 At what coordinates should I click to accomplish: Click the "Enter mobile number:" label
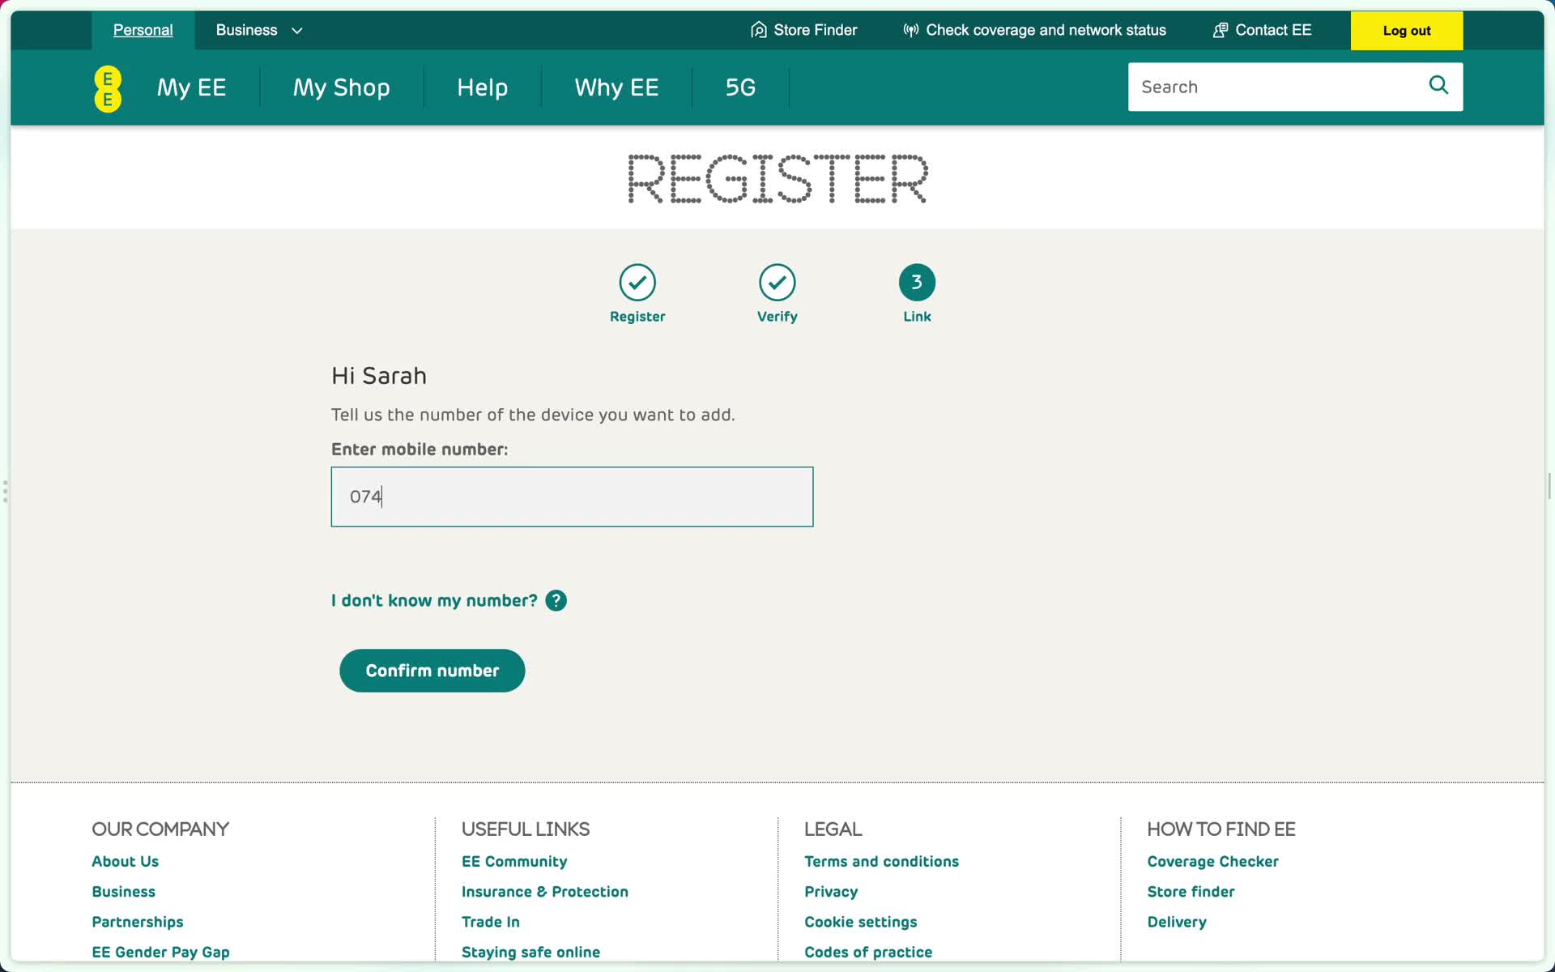(420, 450)
